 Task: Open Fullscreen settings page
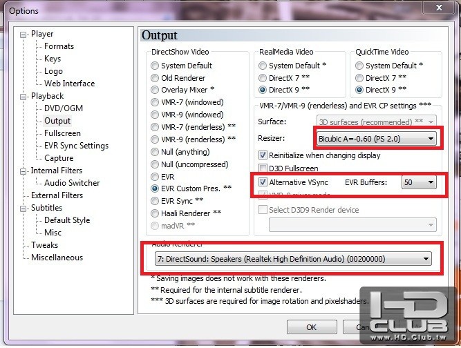click(x=62, y=133)
